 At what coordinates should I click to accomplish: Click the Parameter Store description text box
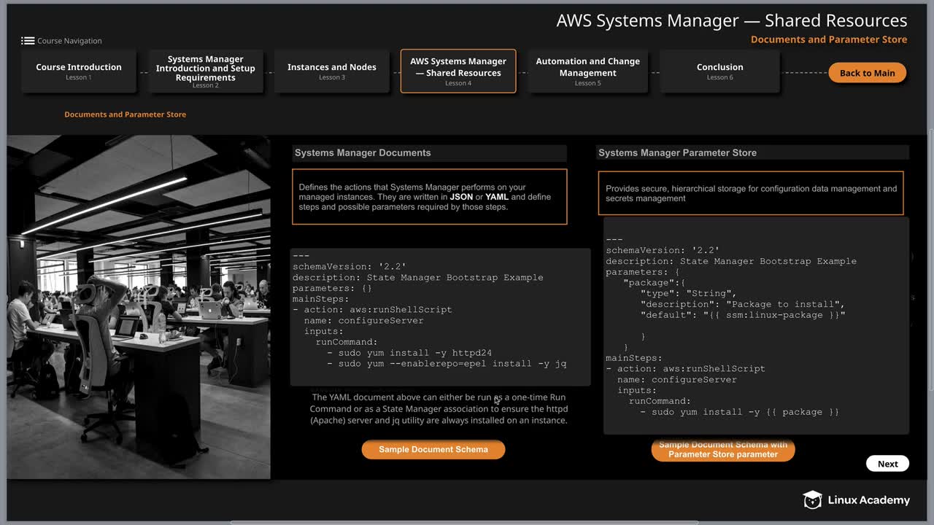click(x=751, y=193)
